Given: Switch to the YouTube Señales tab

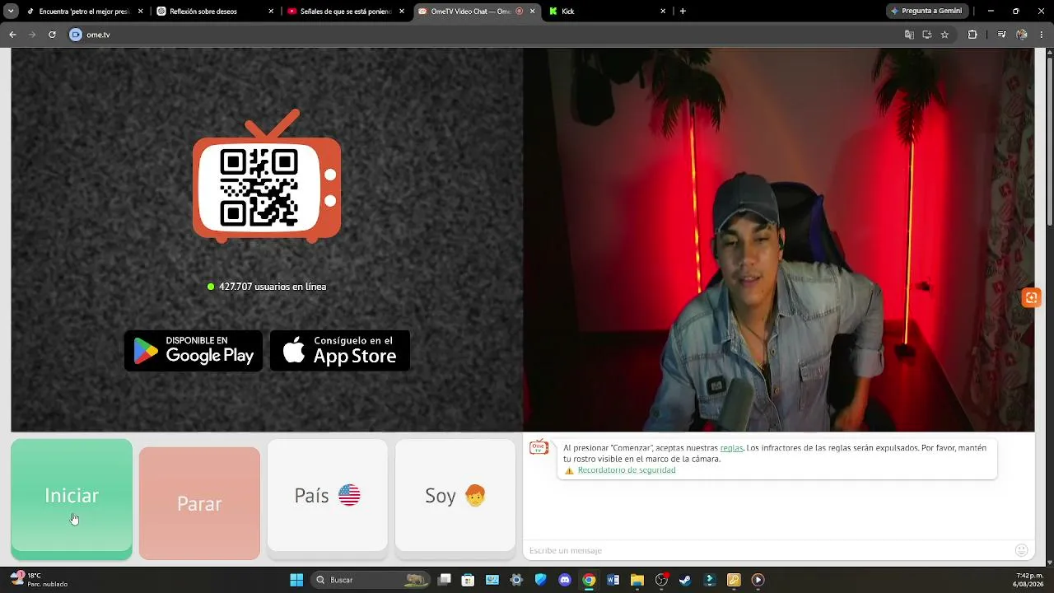Looking at the screenshot, I should click(344, 12).
